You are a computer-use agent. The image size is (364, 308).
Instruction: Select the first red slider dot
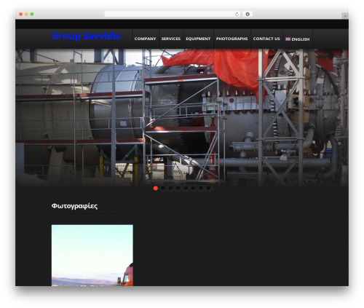[156, 188]
